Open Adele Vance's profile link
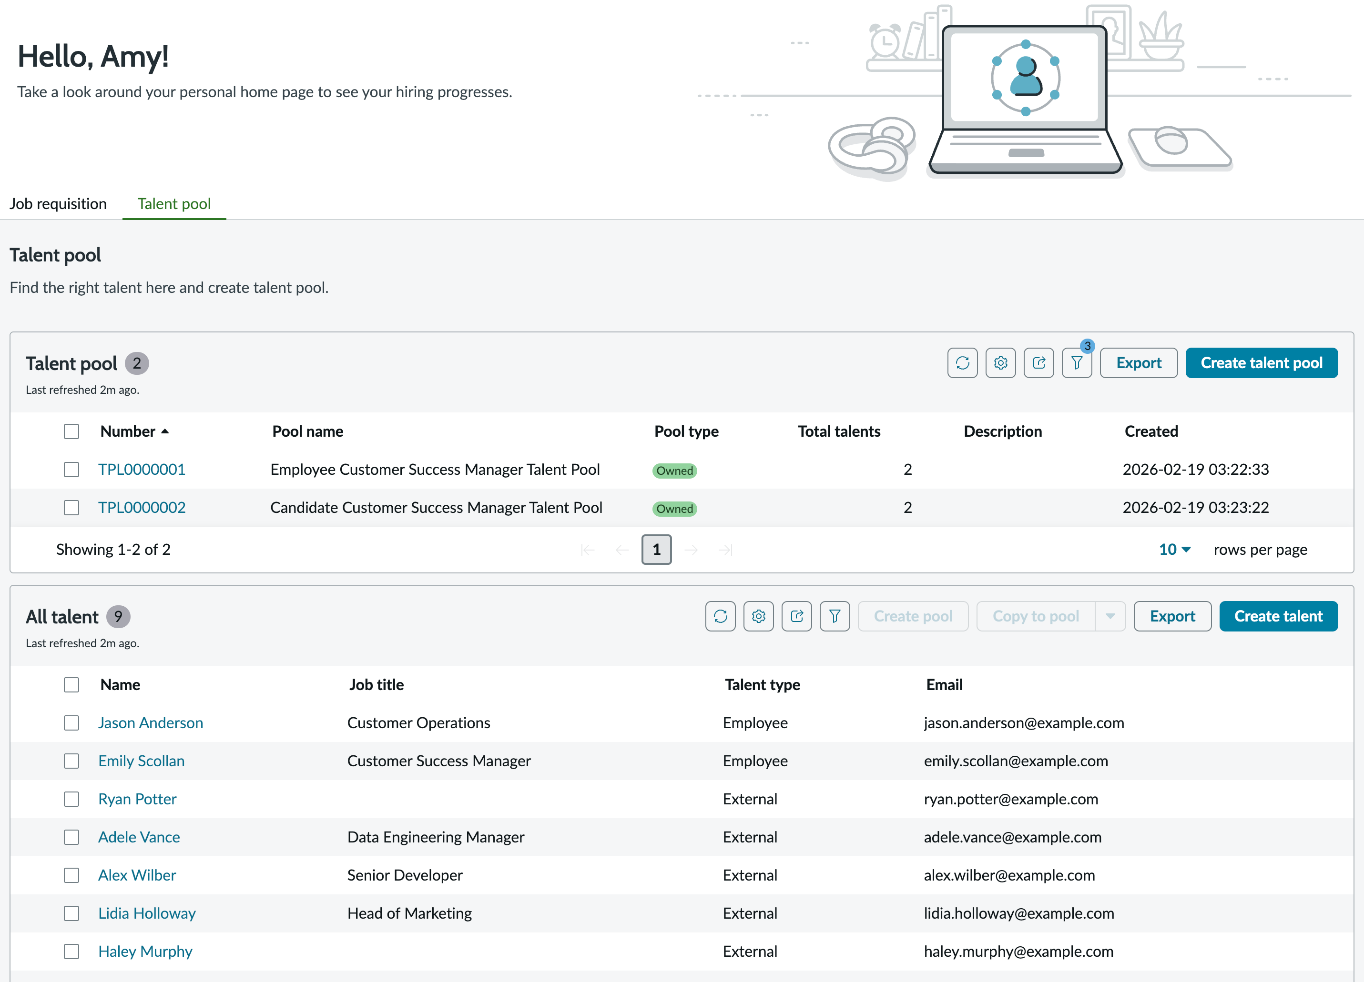This screenshot has width=1364, height=982. click(x=139, y=837)
